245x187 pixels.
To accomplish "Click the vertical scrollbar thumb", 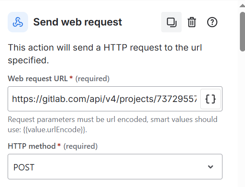I will point(242,31).
